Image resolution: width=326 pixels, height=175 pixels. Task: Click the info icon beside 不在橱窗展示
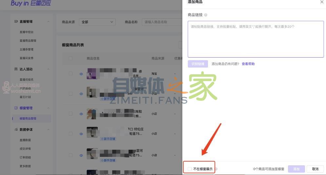click(x=216, y=169)
